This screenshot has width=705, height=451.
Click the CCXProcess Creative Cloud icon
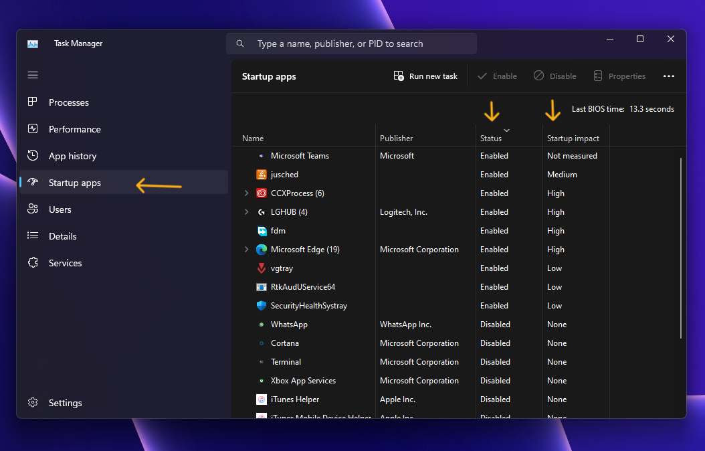point(262,193)
